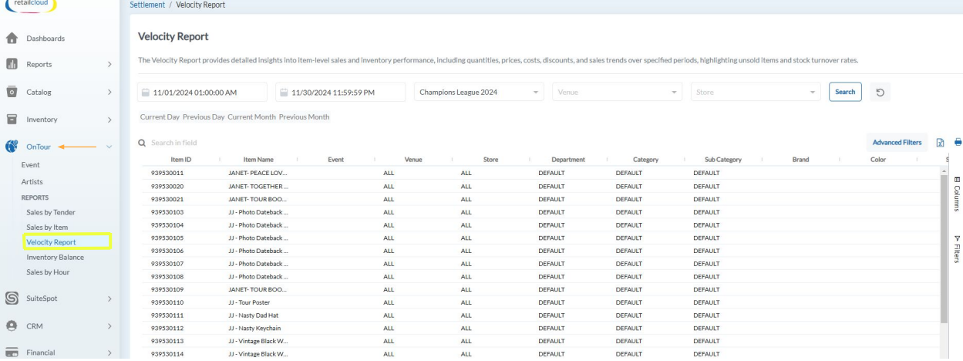This screenshot has width=963, height=361.
Task: Click calendar icon of end date
Action: (284, 93)
